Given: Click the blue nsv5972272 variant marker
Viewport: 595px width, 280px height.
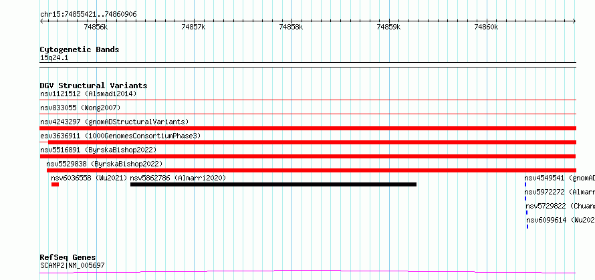Looking at the screenshot, I should [525, 198].
